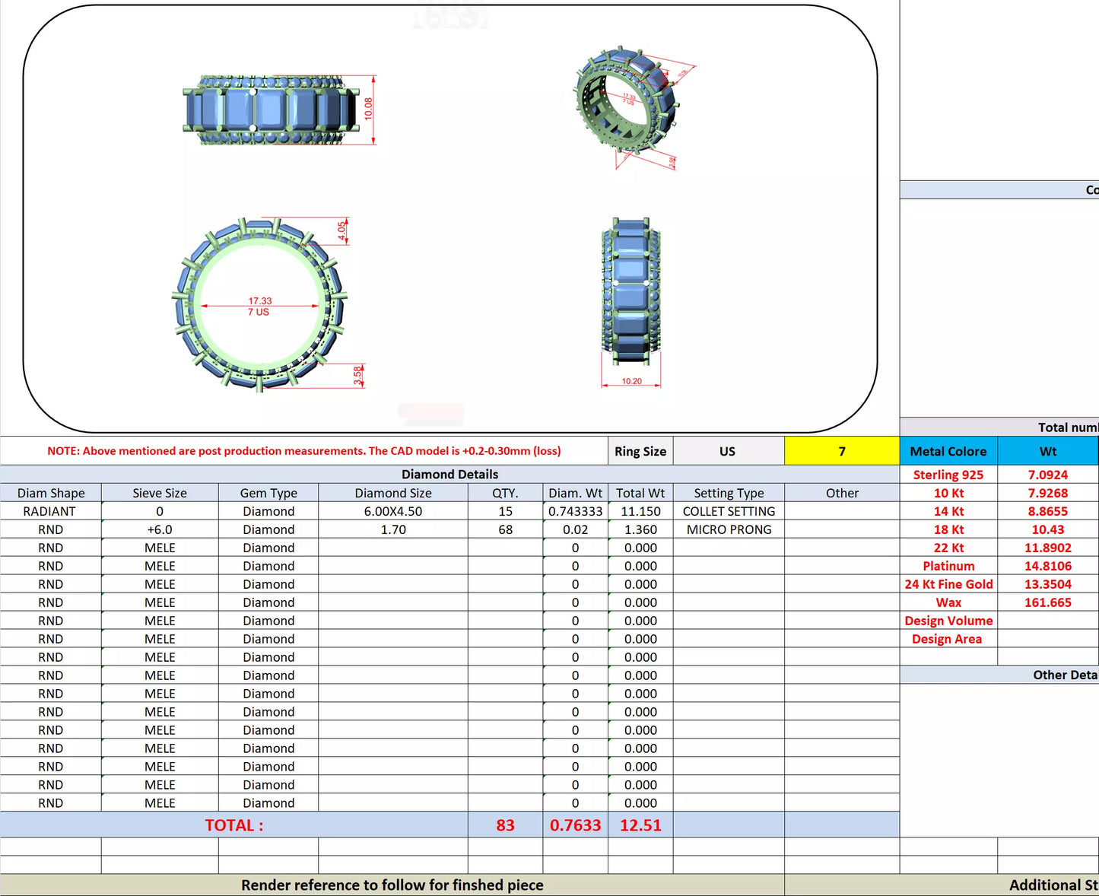Select the 6.00X4.50 diamond size cell
This screenshot has width=1099, height=896.
[392, 511]
